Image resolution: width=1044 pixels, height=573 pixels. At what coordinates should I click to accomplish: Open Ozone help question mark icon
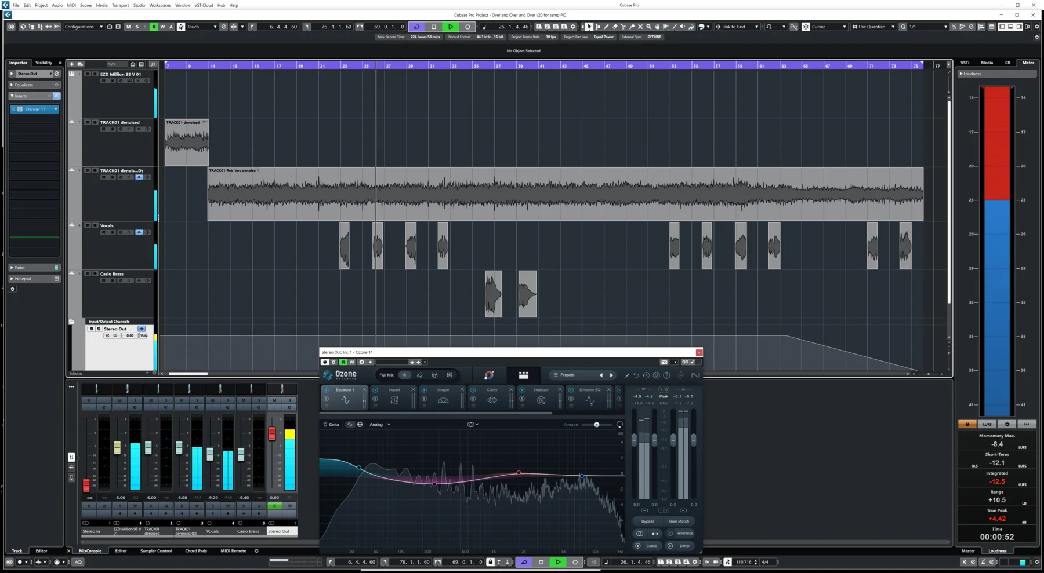(x=666, y=375)
